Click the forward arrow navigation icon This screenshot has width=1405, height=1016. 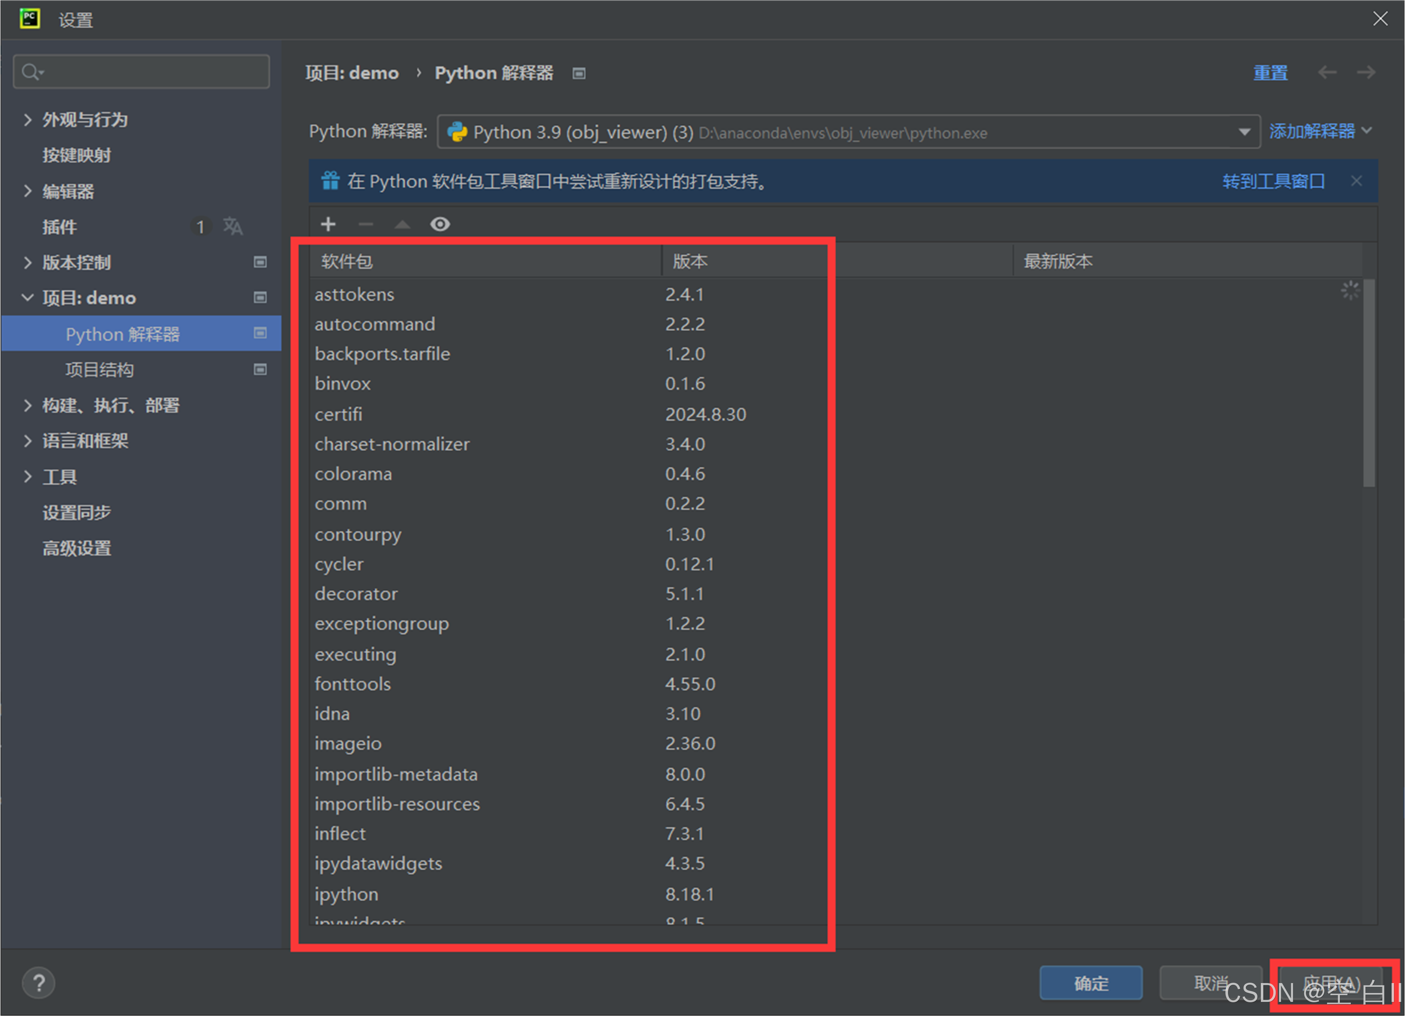[x=1366, y=72]
